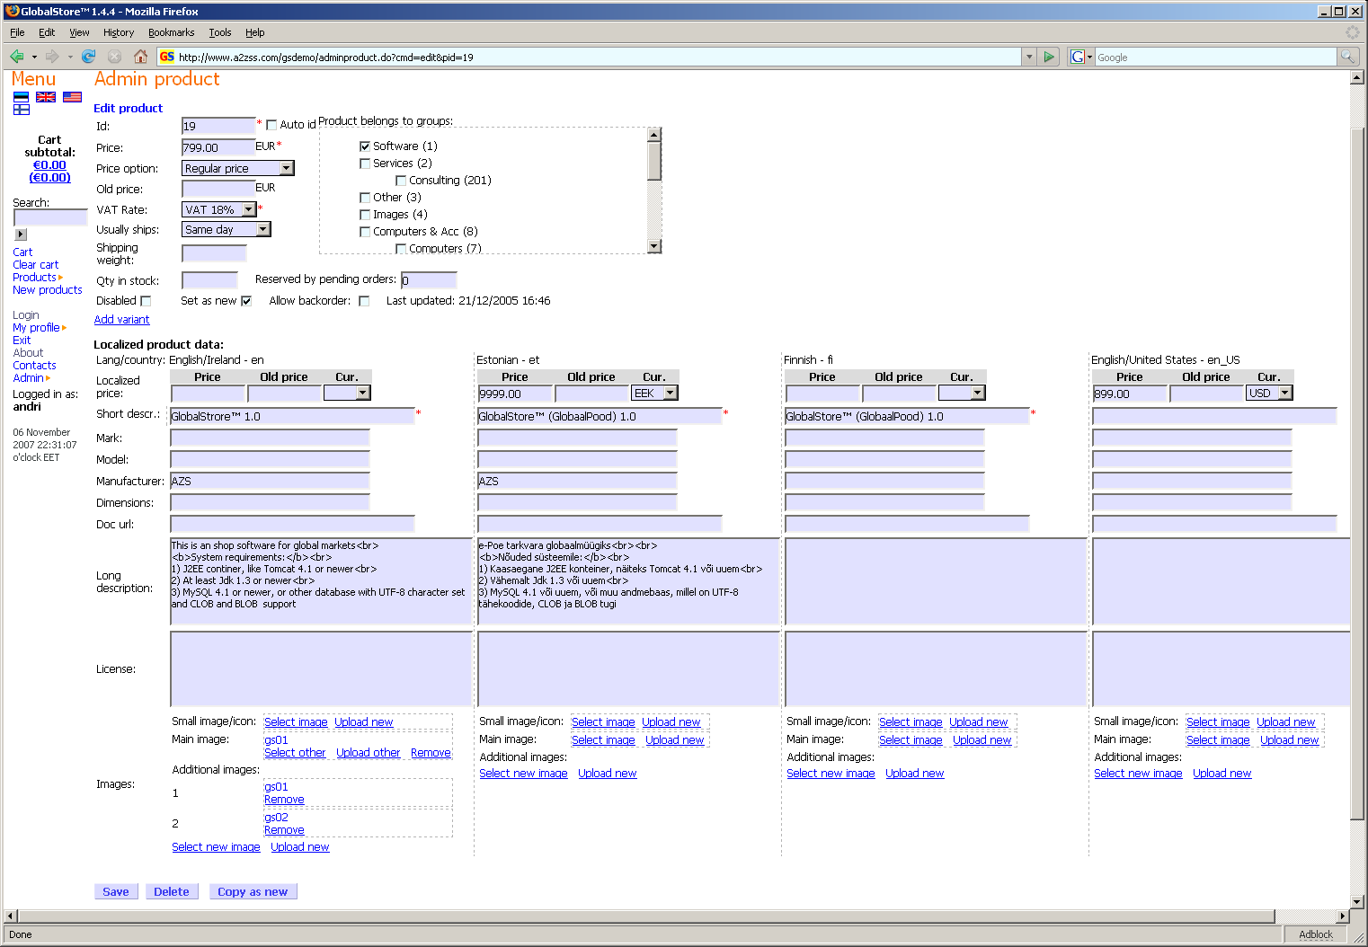Click the English Short descr. field

(292, 416)
